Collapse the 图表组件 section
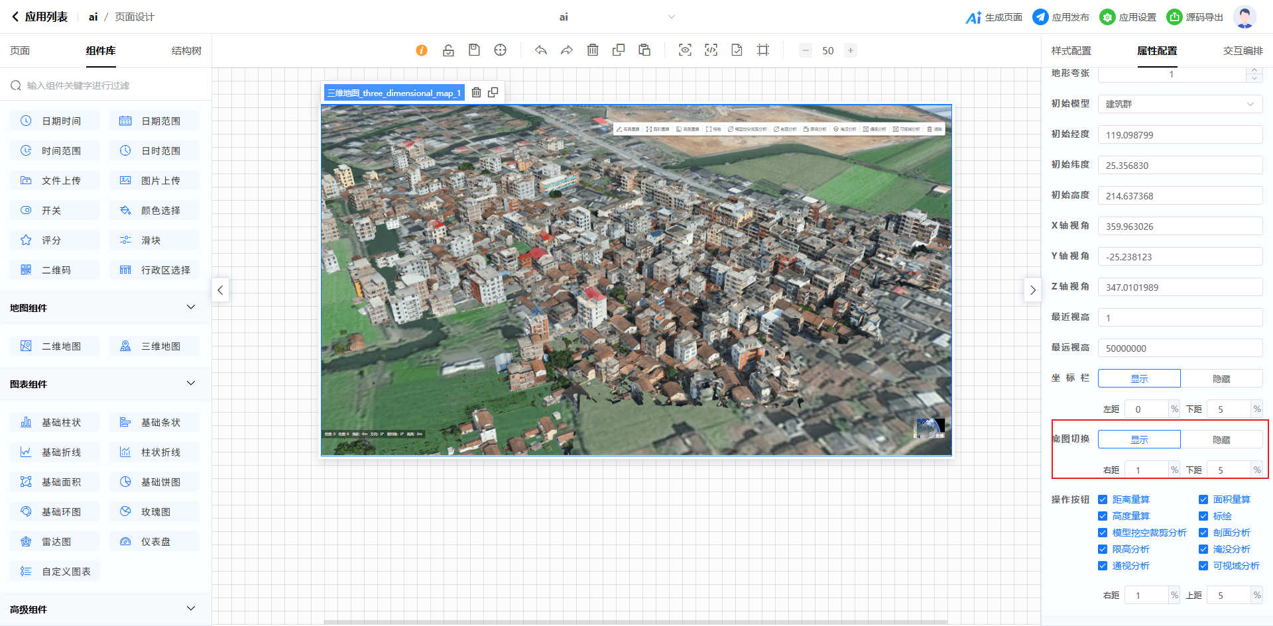Screen dimensions: 1273x626 (191, 384)
